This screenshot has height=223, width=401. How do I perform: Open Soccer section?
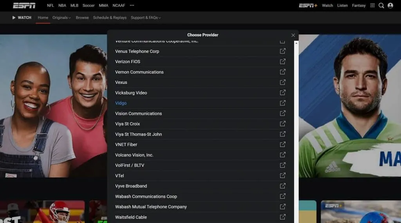pyautogui.click(x=89, y=5)
